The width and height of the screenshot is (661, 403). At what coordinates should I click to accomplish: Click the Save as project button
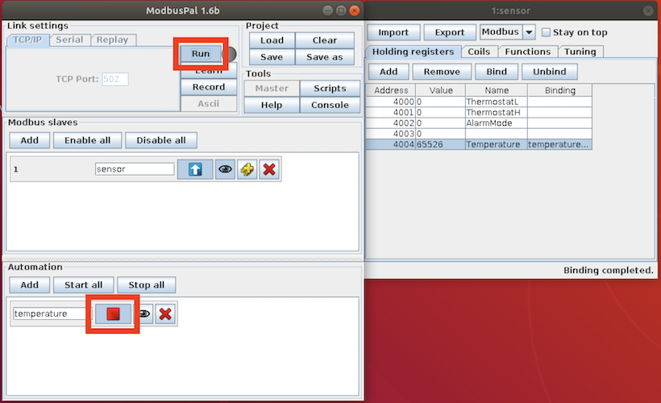tap(325, 57)
